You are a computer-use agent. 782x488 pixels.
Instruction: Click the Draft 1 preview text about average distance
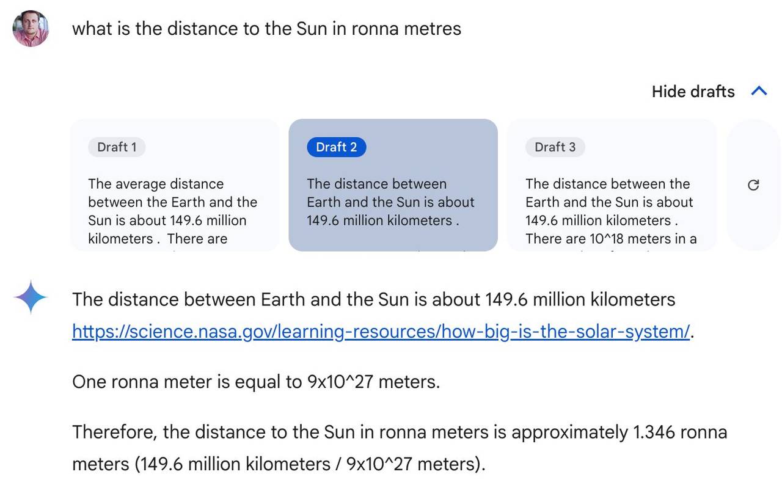(173, 211)
